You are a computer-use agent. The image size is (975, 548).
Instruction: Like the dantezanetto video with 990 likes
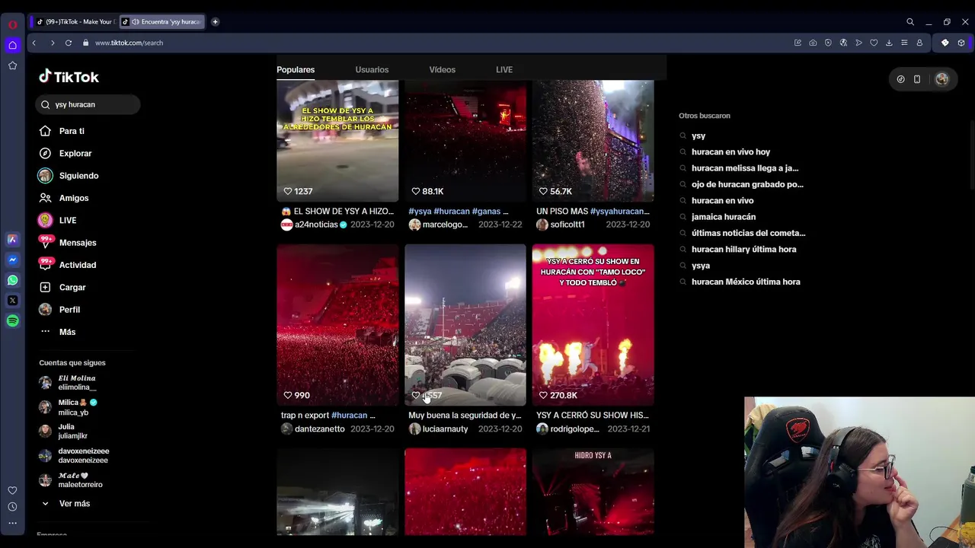point(288,395)
